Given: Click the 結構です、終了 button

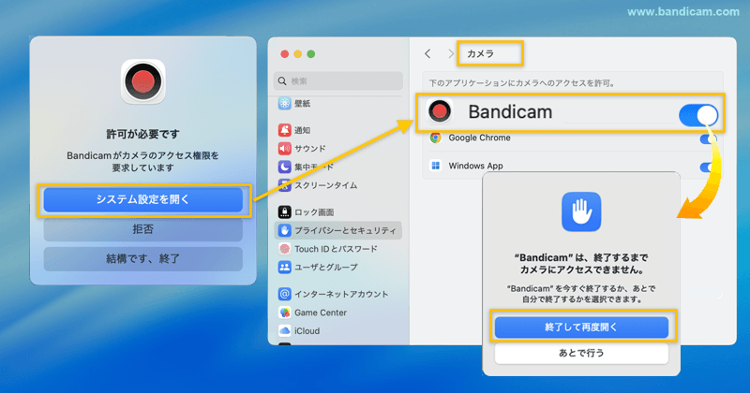Looking at the screenshot, I should [x=143, y=259].
